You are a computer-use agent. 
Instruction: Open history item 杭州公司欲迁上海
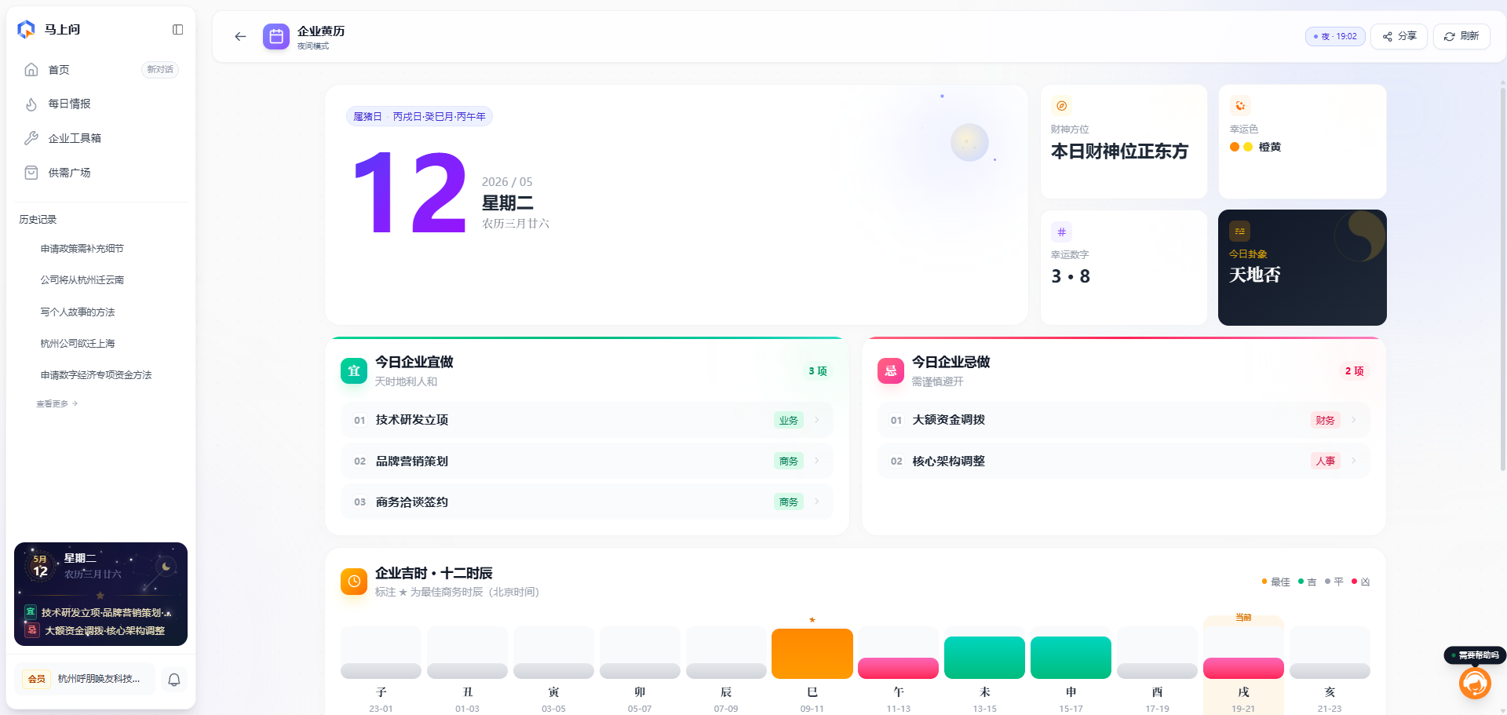click(78, 344)
